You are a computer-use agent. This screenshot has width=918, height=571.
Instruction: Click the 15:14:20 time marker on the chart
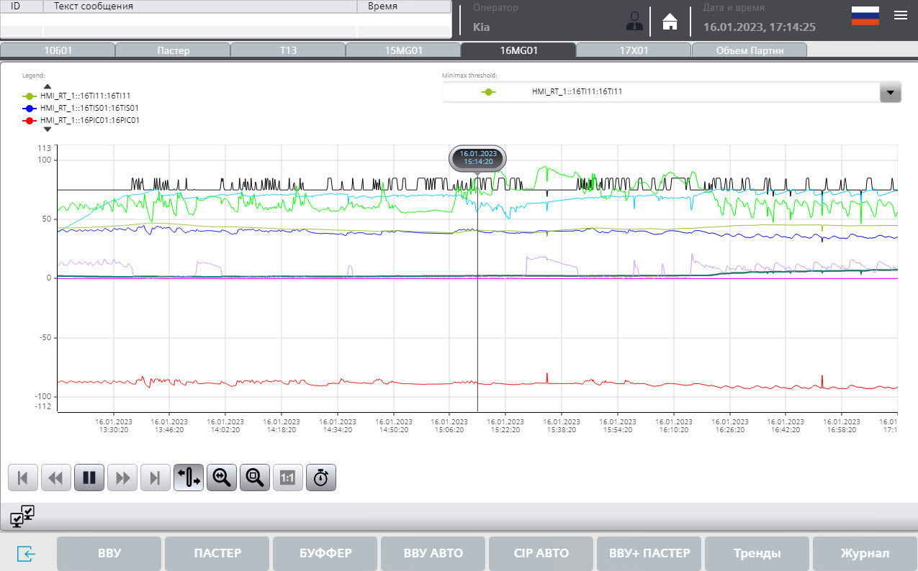coord(477,159)
